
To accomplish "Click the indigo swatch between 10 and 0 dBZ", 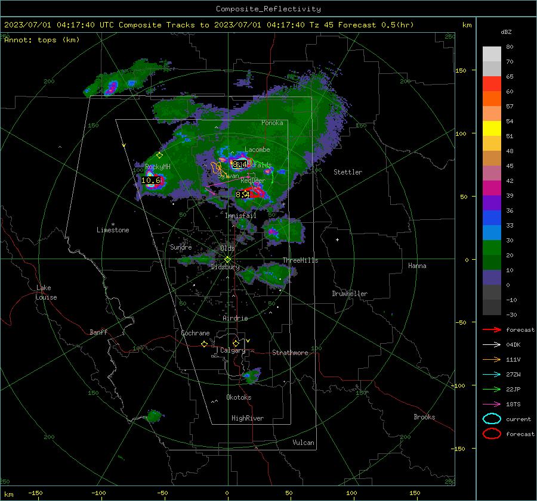I will [492, 278].
